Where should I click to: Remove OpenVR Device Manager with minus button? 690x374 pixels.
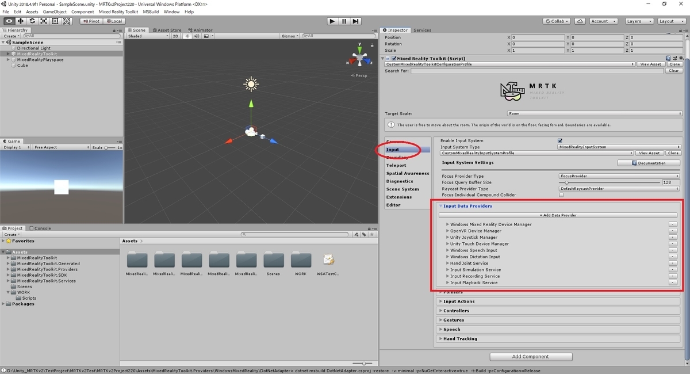click(x=673, y=231)
